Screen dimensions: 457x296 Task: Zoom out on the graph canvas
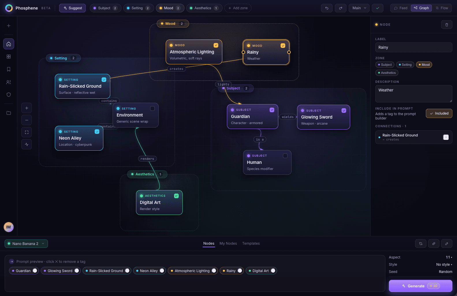(27, 120)
